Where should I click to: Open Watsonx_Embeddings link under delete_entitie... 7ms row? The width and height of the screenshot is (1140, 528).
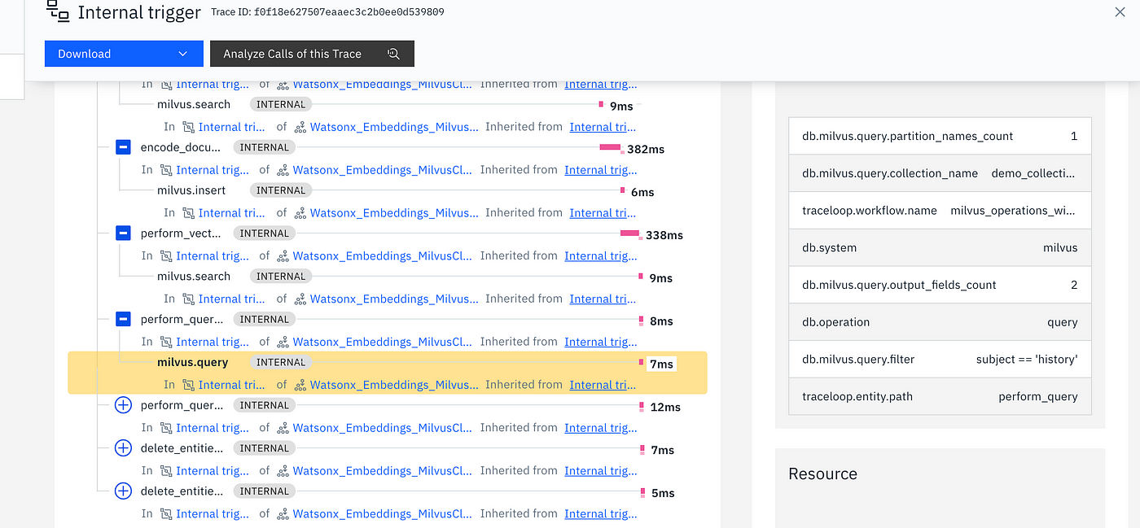382,470
